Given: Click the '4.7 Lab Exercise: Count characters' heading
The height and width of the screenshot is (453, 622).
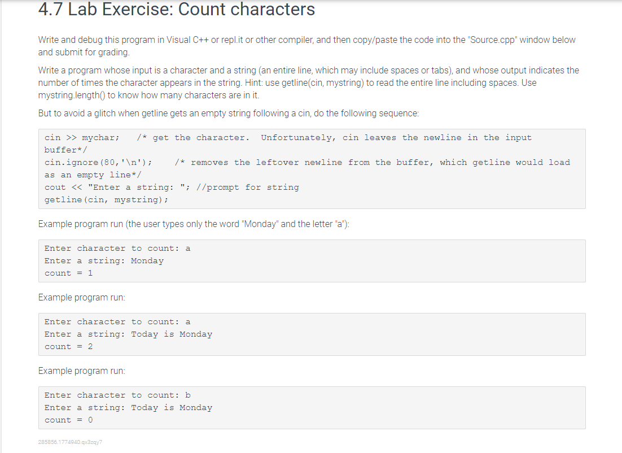Looking at the screenshot, I should click(177, 10).
